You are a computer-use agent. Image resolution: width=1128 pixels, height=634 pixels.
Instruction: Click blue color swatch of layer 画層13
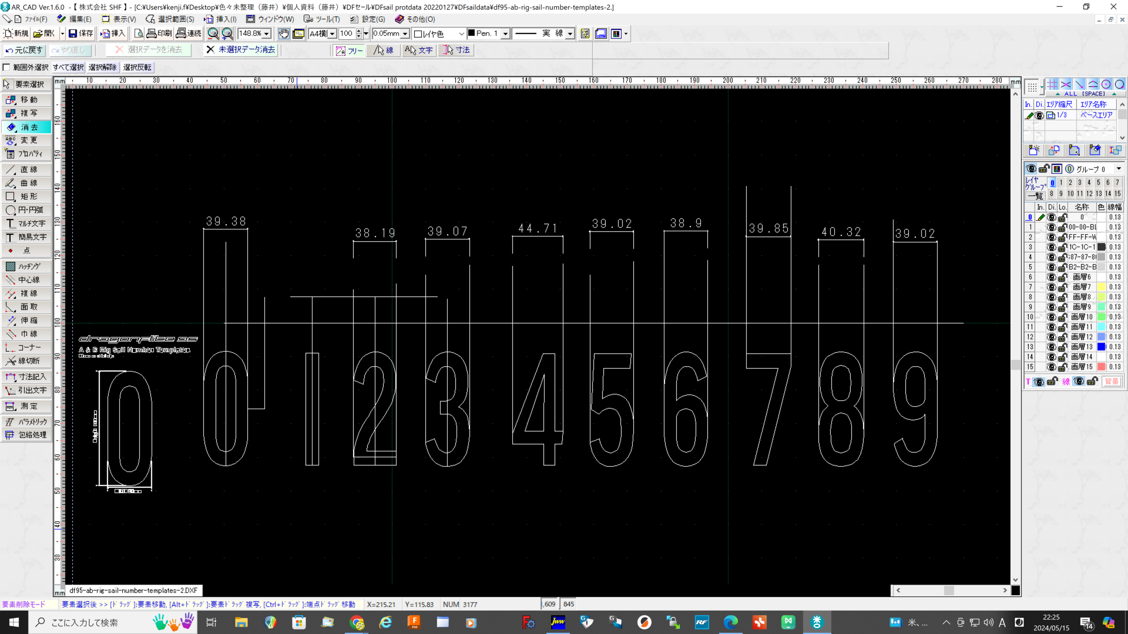pyautogui.click(x=1101, y=347)
